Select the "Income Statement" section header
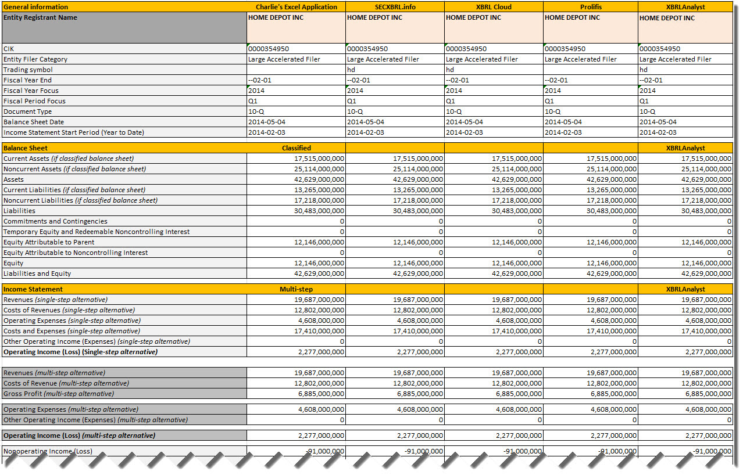 (124, 289)
